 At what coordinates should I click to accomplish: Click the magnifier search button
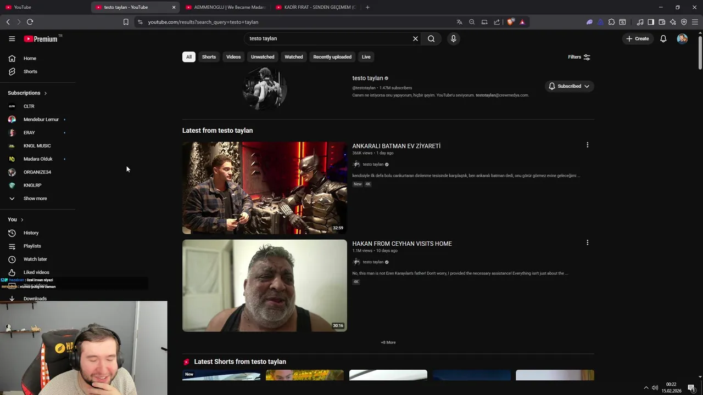tap(431, 38)
